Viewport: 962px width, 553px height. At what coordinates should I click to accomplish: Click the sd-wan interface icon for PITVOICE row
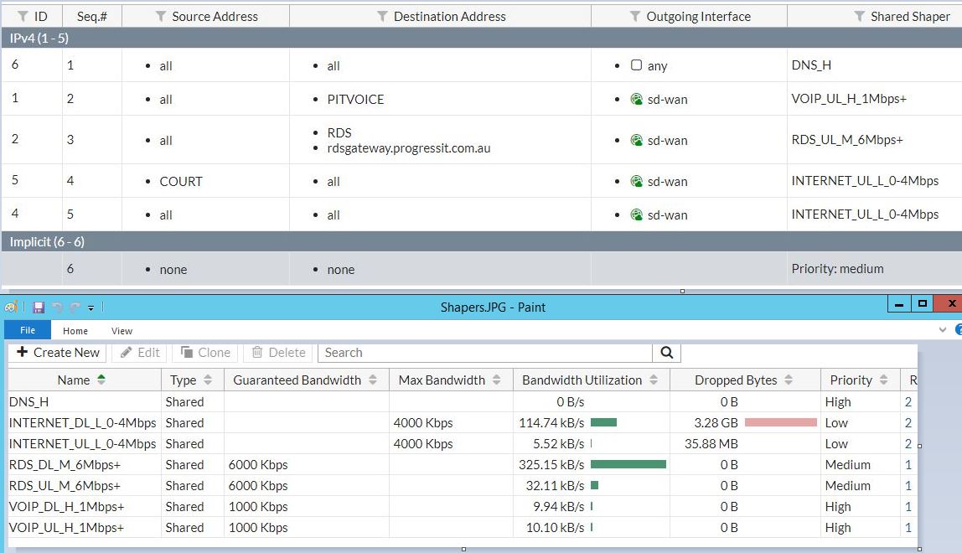point(637,99)
